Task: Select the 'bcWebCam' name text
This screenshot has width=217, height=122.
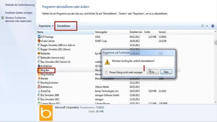Action: coord(46,66)
